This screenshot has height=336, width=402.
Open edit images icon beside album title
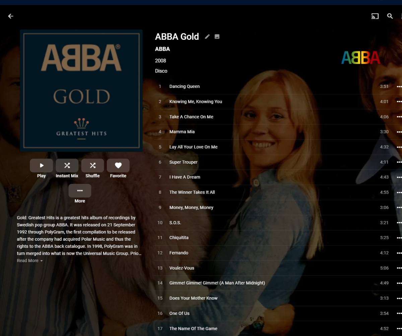(217, 36)
